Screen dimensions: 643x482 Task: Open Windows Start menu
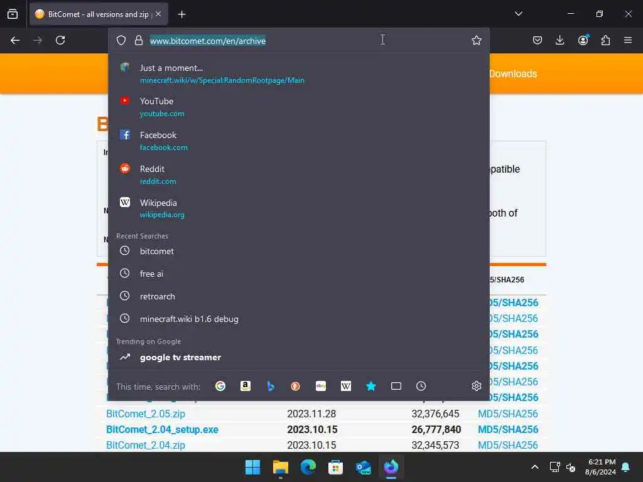(x=252, y=467)
